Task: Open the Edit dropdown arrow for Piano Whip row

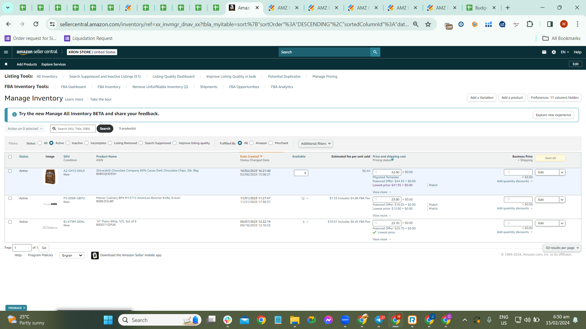Action: [562, 223]
